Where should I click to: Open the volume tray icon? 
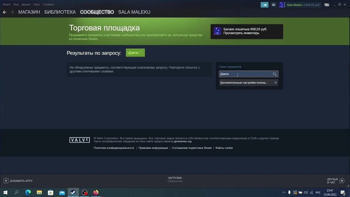pyautogui.click(x=306, y=192)
